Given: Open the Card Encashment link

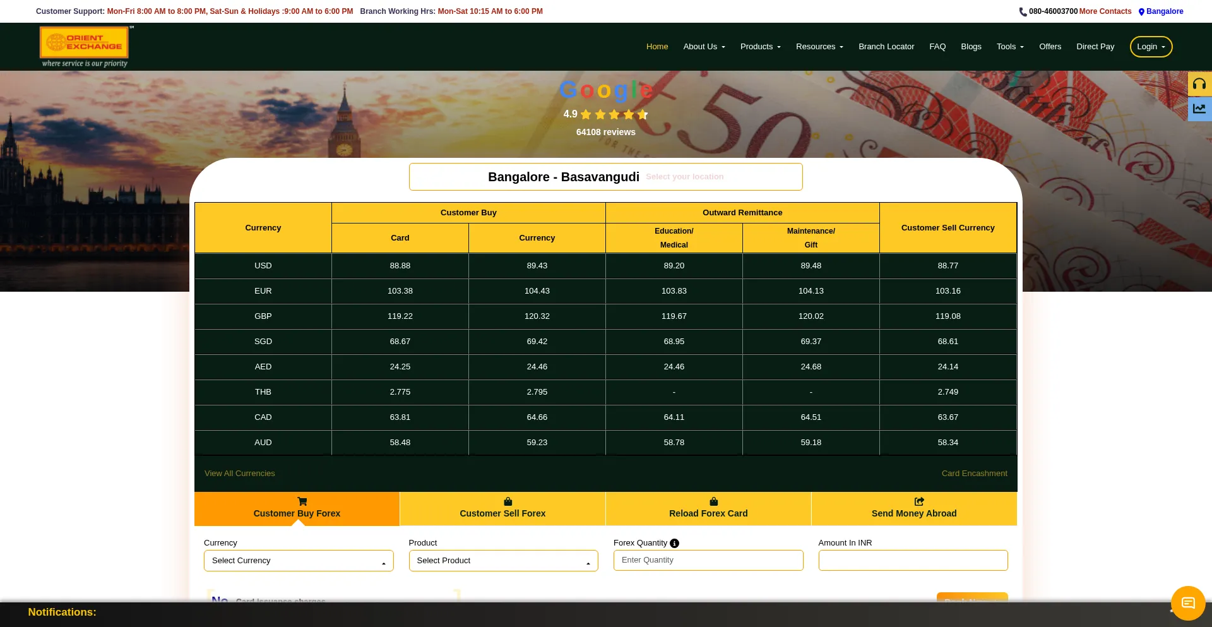Looking at the screenshot, I should point(974,474).
